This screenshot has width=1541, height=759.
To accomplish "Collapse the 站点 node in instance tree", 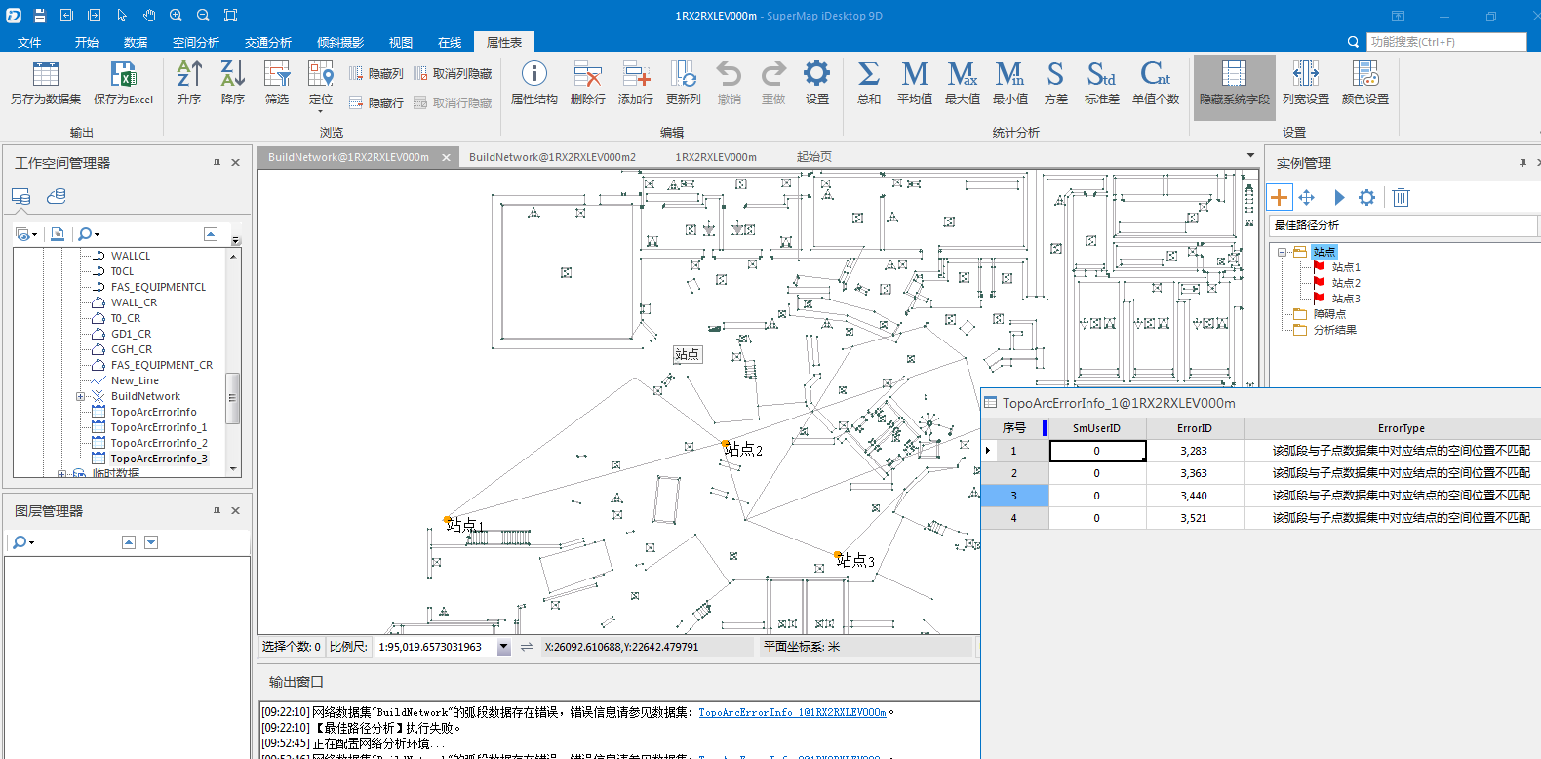I will pyautogui.click(x=1282, y=252).
